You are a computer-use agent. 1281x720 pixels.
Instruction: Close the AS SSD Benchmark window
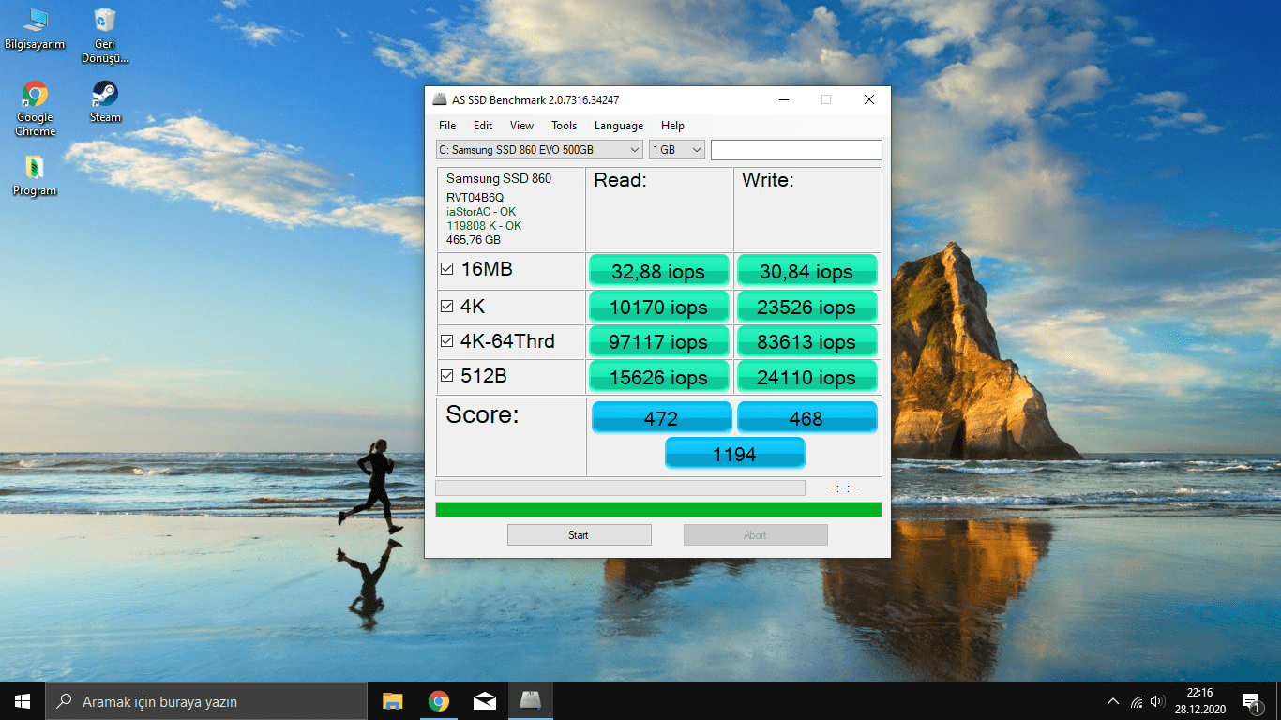(869, 99)
